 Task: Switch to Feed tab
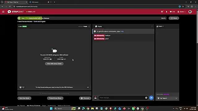click(x=44, y=106)
